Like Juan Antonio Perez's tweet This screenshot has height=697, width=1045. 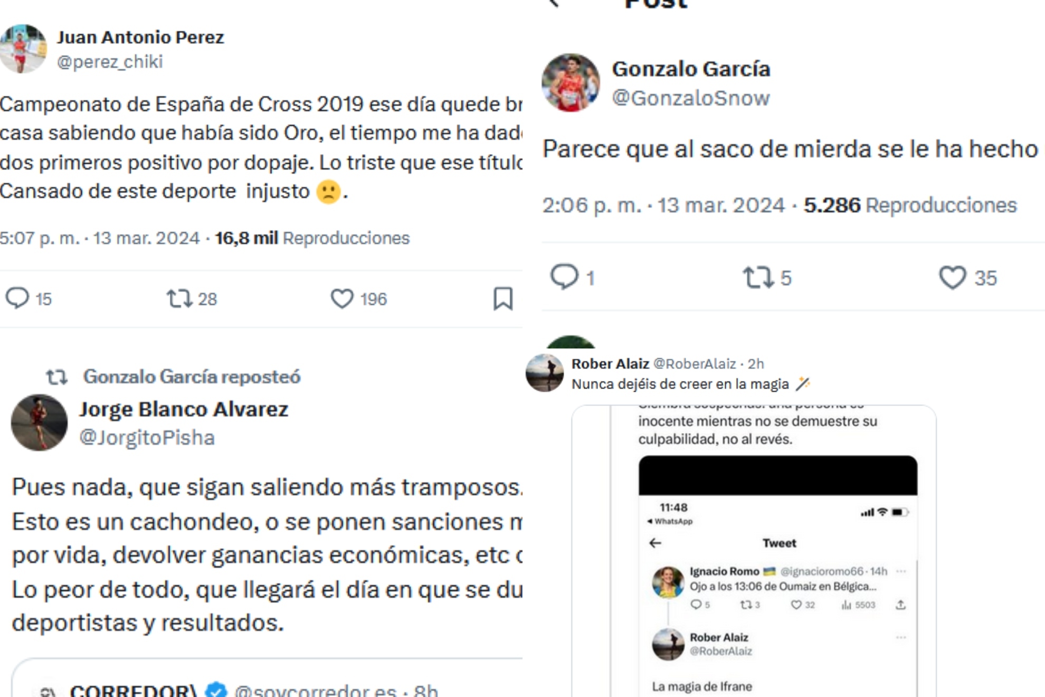[342, 298]
